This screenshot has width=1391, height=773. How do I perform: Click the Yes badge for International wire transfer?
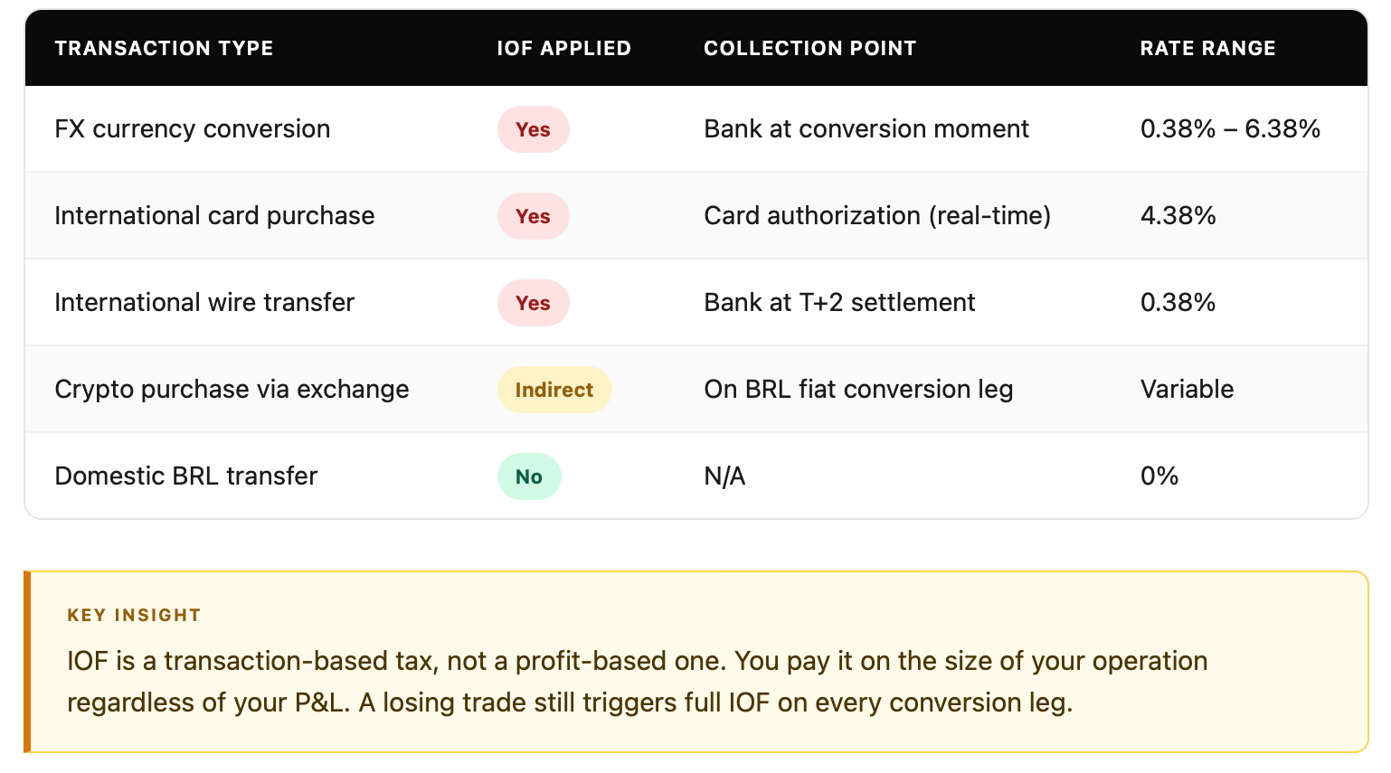533,303
